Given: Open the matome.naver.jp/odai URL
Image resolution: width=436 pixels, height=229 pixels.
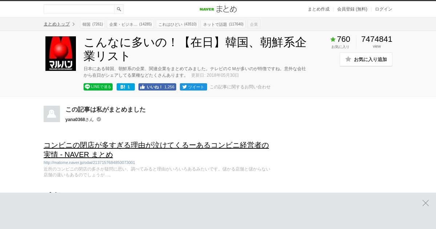Looking at the screenshot, I should coord(89,162).
